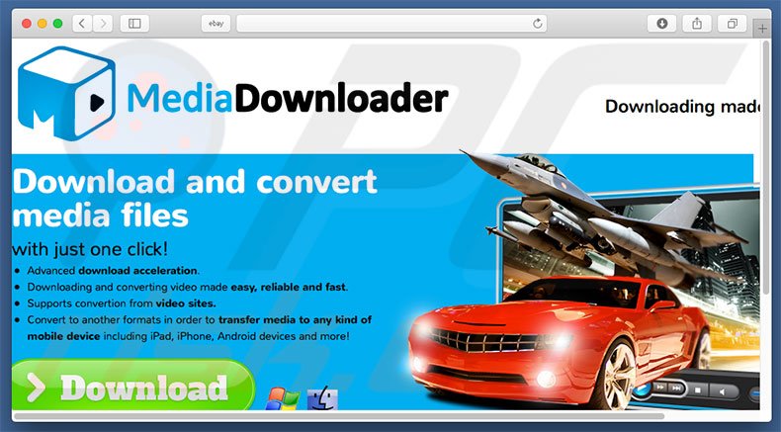The image size is (781, 432).
Task: Select the Windows logo platform icon
Action: [282, 398]
